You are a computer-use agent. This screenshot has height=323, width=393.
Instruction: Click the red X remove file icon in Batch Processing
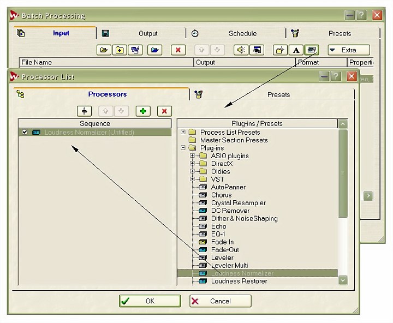pos(178,50)
